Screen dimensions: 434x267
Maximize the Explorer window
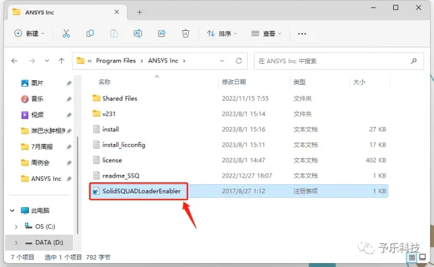click(396, 7)
